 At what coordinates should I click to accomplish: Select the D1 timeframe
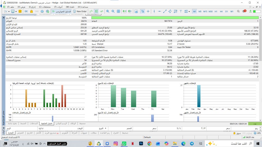[227, 11]
